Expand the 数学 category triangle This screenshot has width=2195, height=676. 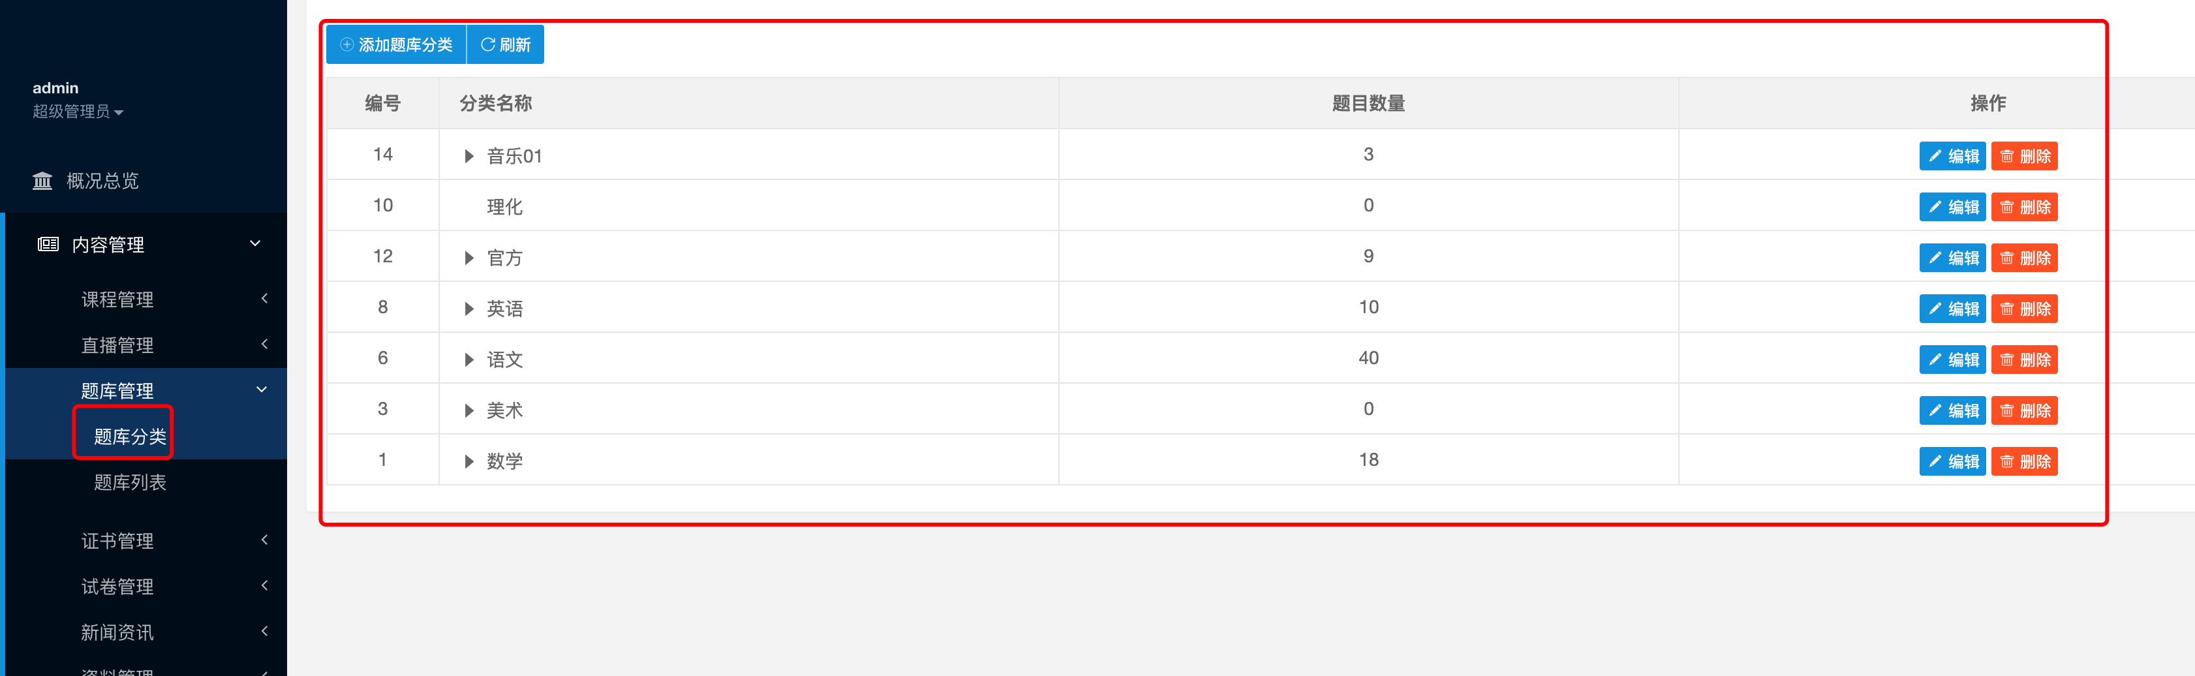pos(468,461)
